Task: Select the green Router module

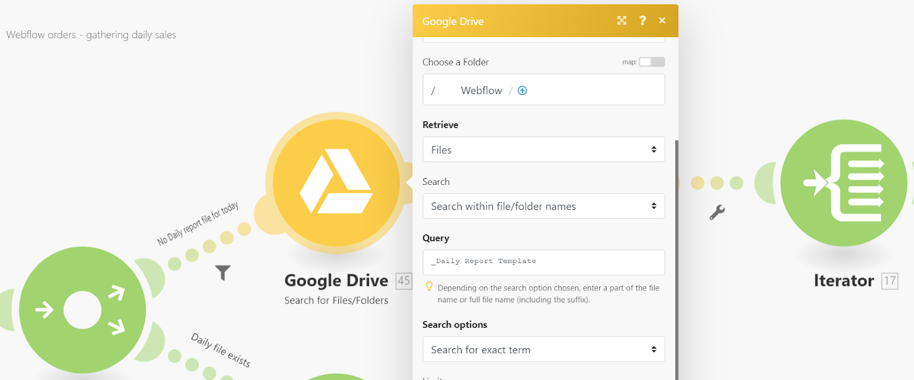Action: click(x=82, y=310)
